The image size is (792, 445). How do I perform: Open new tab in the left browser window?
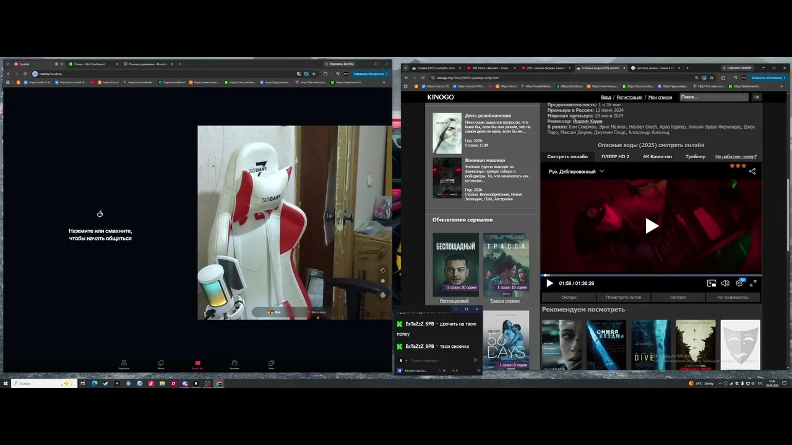(x=180, y=64)
